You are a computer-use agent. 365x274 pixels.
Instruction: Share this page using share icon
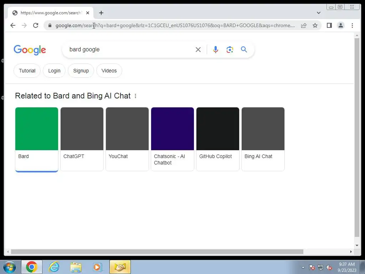click(304, 25)
